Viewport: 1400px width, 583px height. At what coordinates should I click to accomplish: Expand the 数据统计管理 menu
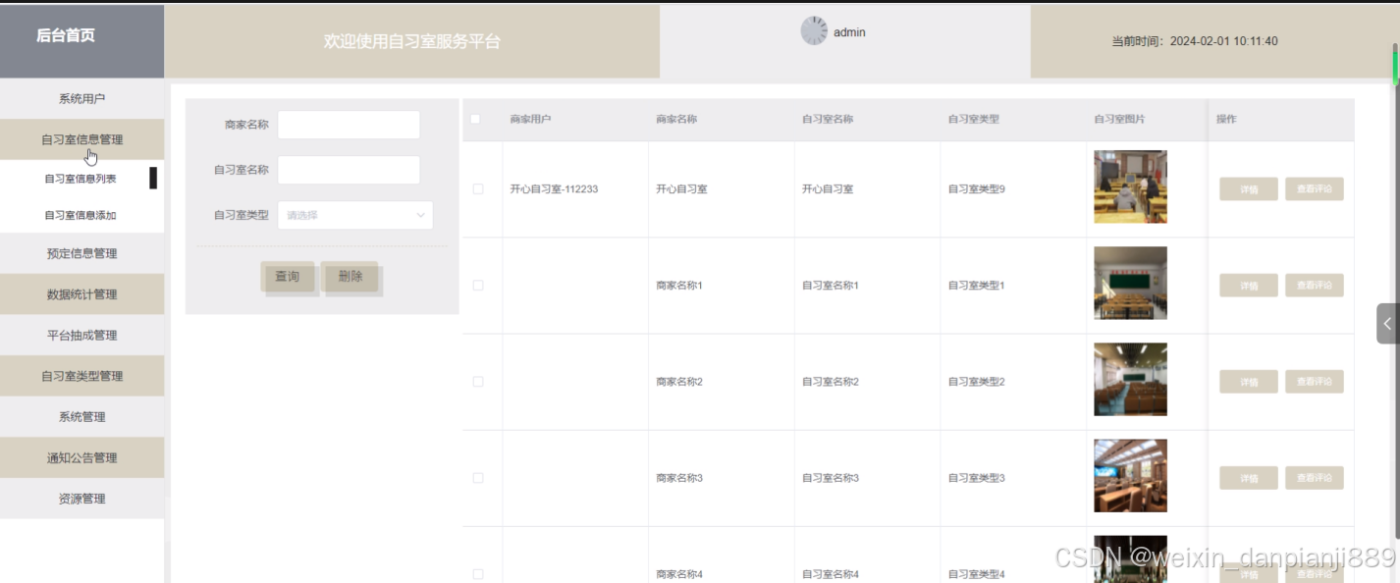click(x=81, y=294)
